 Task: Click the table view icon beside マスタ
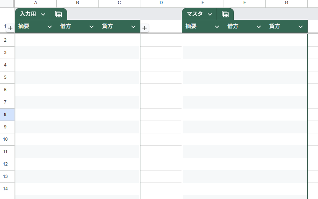[x=225, y=14]
